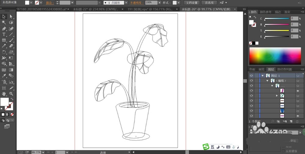The width and height of the screenshot is (305, 154).
Task: Click the orange 不透明度 opacity link
Action: (137, 3)
